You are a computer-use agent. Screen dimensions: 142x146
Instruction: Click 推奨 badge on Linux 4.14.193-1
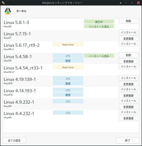click(x=68, y=95)
